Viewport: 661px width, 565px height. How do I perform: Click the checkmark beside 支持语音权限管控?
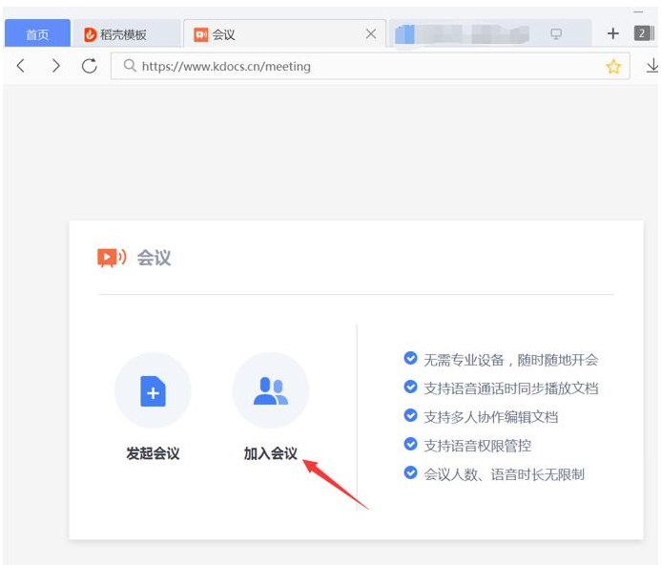[x=410, y=444]
